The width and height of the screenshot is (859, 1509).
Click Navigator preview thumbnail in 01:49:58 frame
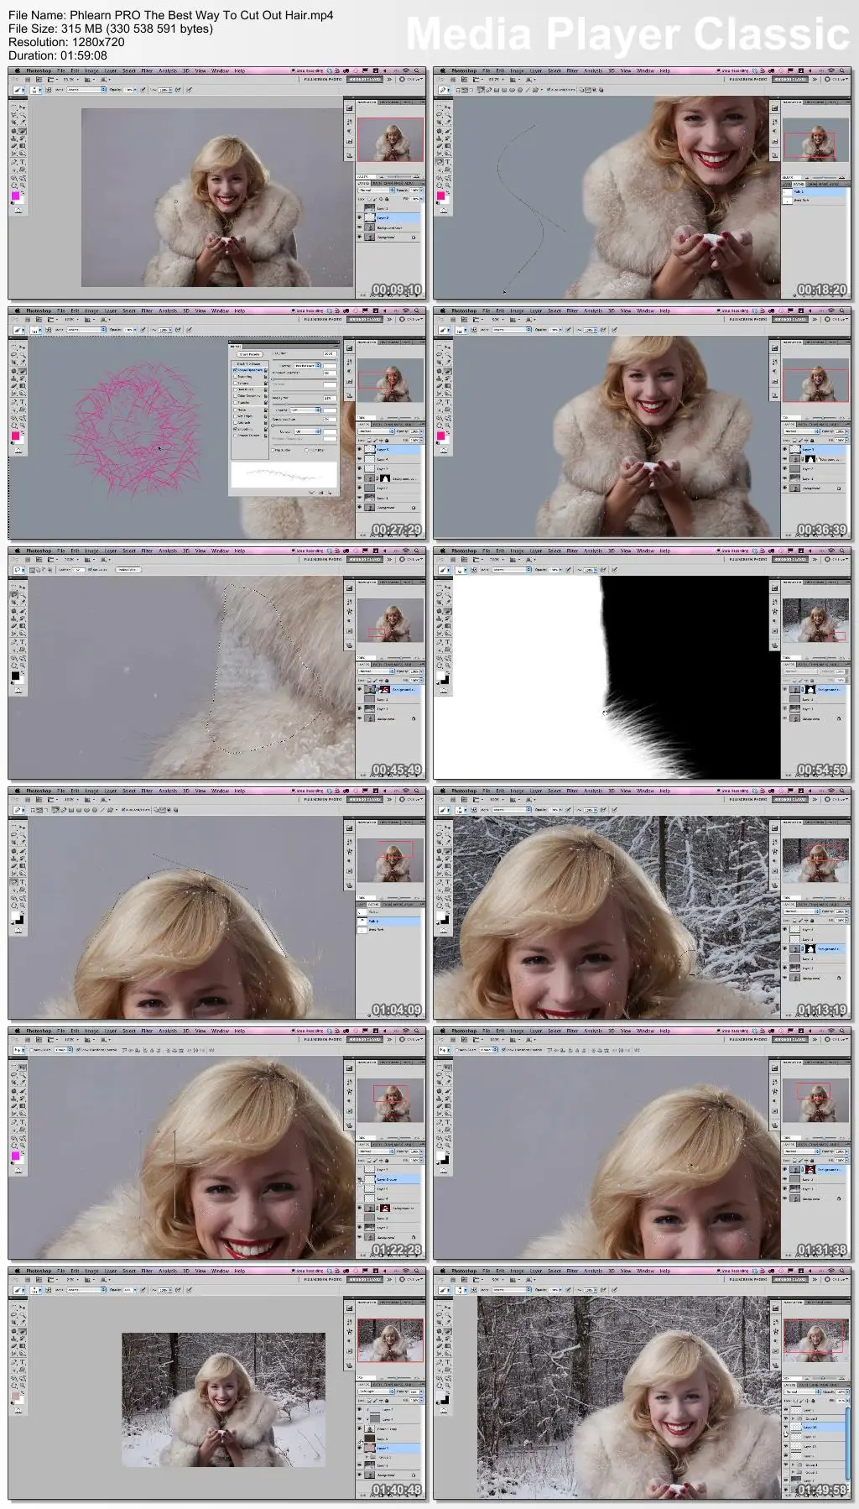[815, 1341]
